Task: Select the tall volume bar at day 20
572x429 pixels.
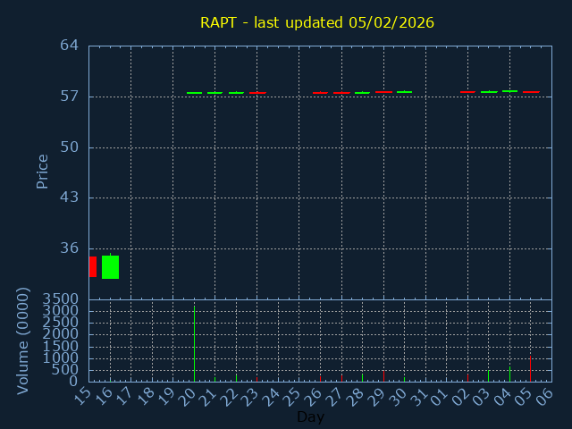Action: [x=194, y=344]
